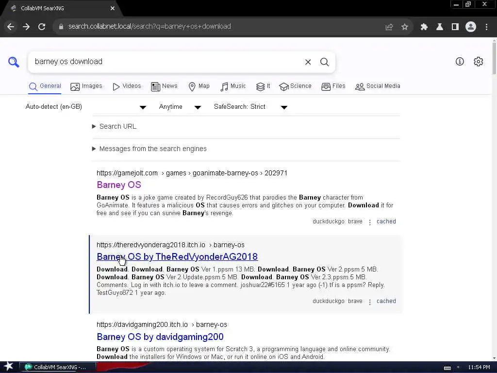Open the Extensions puzzle icon
The height and width of the screenshot is (373, 497).
point(424,27)
